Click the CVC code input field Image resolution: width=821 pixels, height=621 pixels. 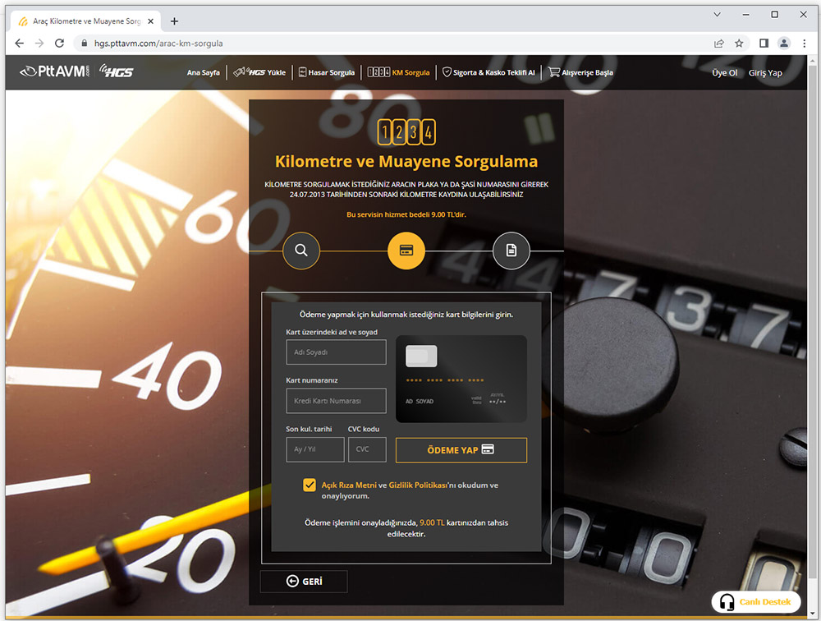pos(367,449)
